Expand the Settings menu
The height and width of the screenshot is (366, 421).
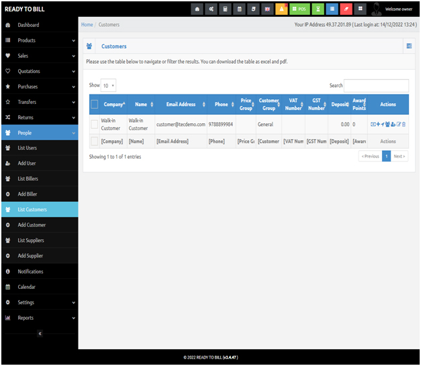coord(40,302)
